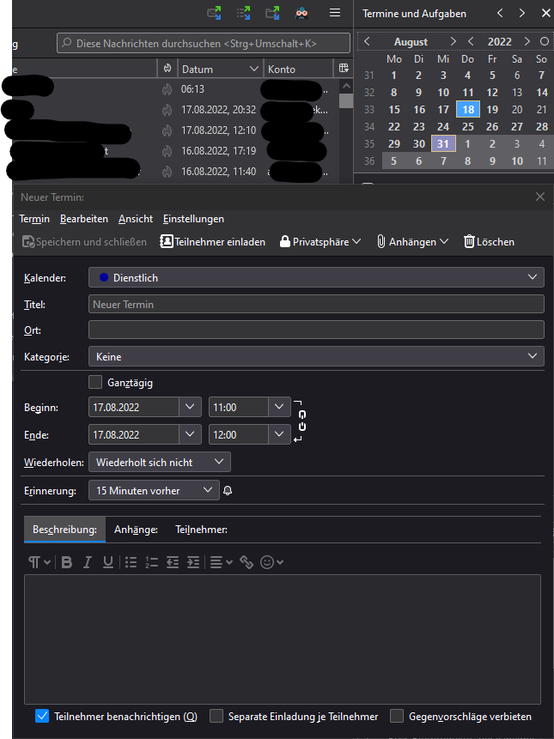The width and height of the screenshot is (554, 739).
Task: Open the Kalender dropdown showing Dienstlich
Action: pyautogui.click(x=316, y=277)
